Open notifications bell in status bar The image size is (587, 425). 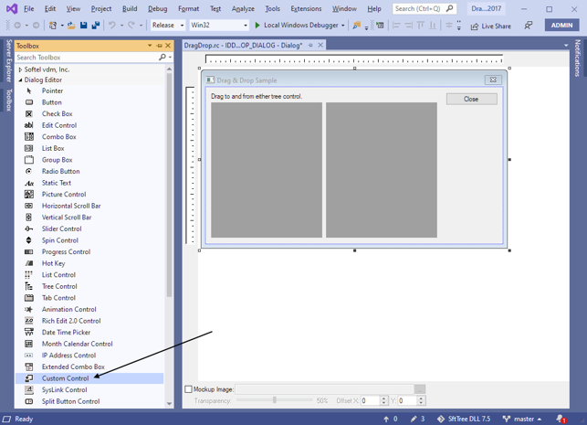click(x=561, y=419)
